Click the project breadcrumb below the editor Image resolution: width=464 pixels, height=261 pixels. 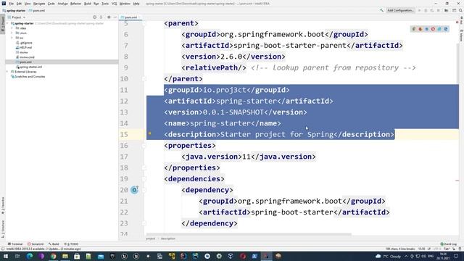coord(150,239)
